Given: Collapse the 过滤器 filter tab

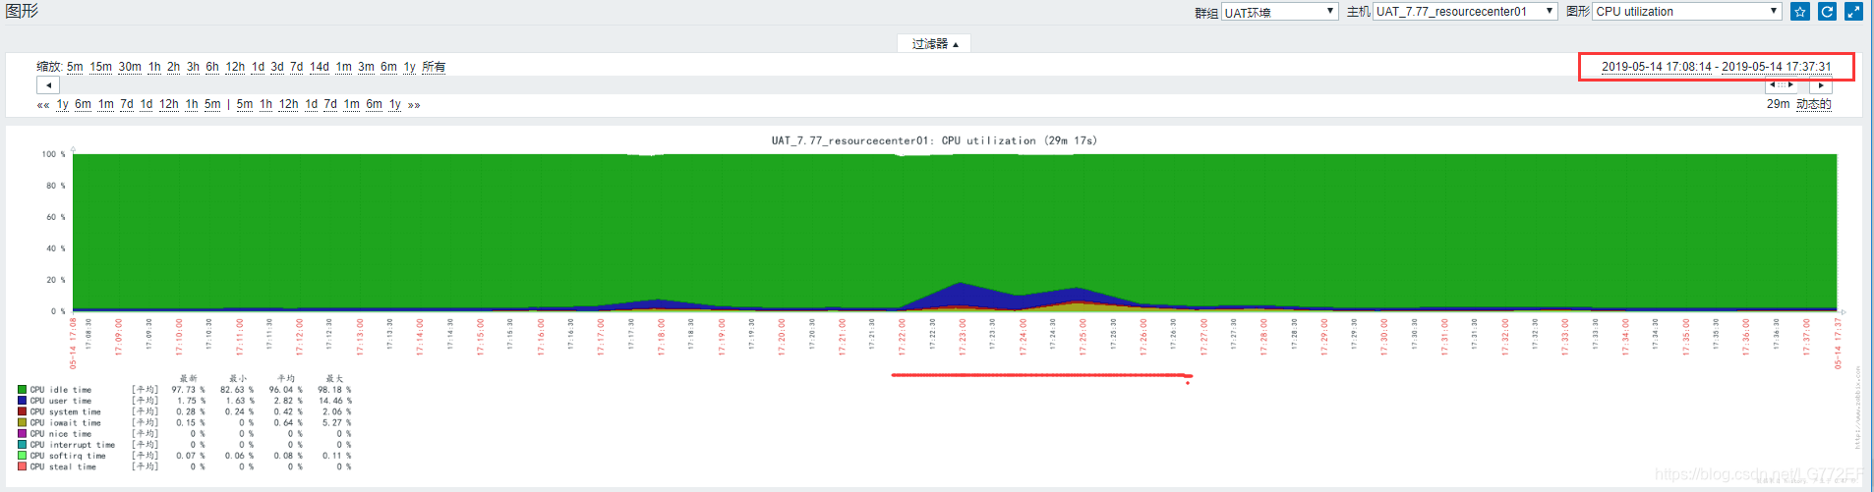Looking at the screenshot, I should point(934,44).
